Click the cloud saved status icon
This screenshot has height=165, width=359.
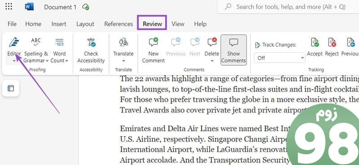tap(86, 7)
